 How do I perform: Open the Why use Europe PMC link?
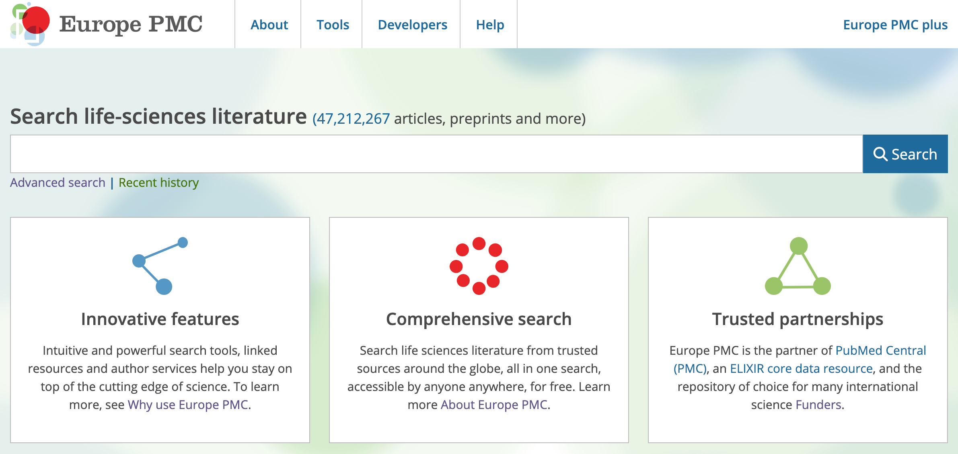(188, 405)
